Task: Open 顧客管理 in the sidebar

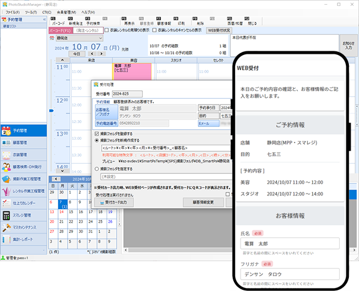Action: 23,142
